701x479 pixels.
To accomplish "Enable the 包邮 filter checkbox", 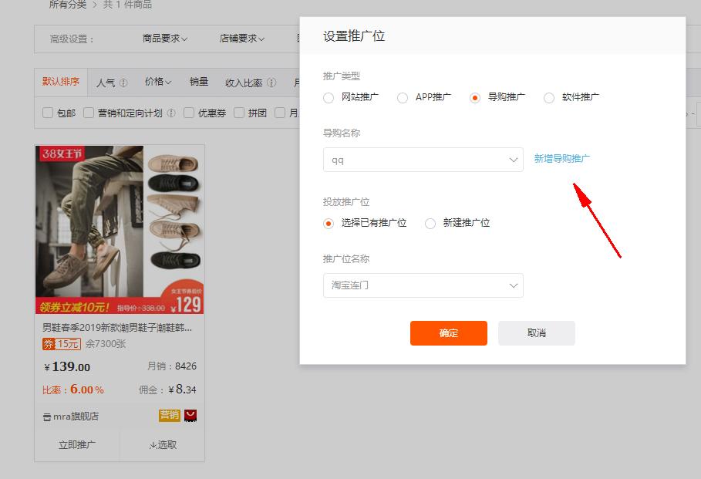I will coord(46,112).
